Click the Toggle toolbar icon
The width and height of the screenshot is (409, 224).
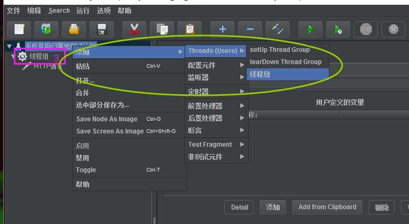click(x=277, y=29)
